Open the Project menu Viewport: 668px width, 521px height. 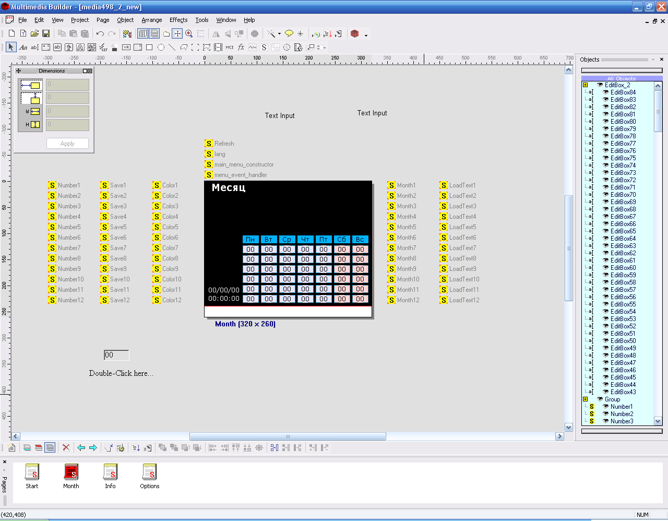(x=80, y=20)
